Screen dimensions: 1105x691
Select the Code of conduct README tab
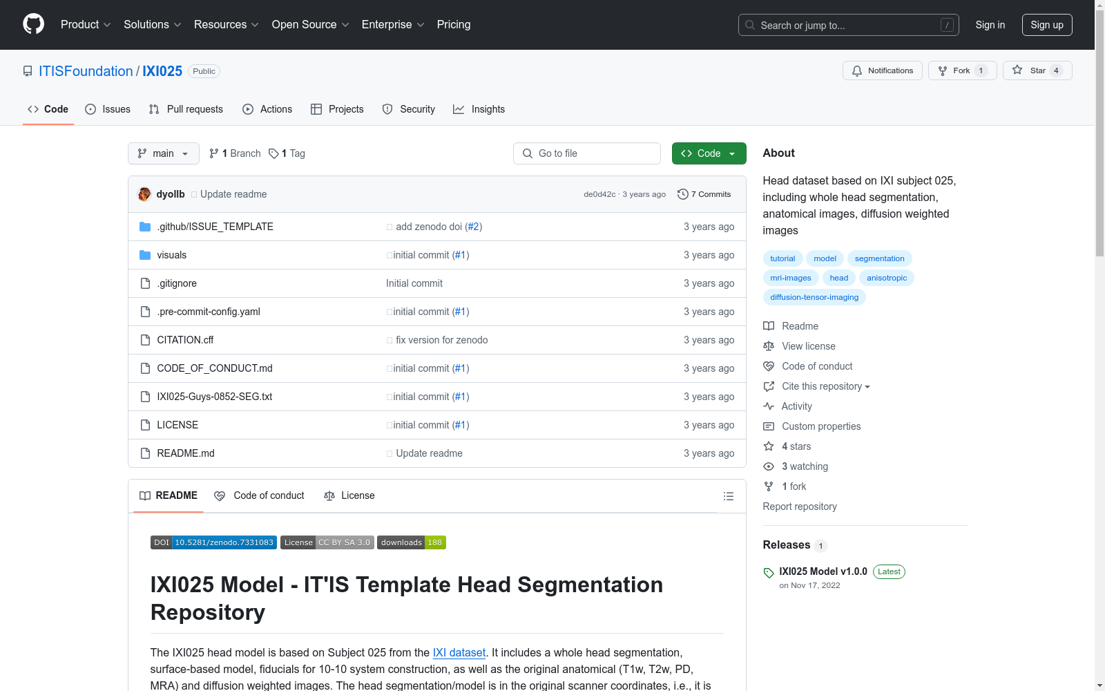259,495
